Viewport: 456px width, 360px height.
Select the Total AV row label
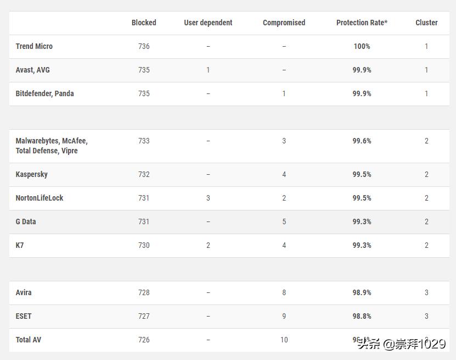[29, 340]
